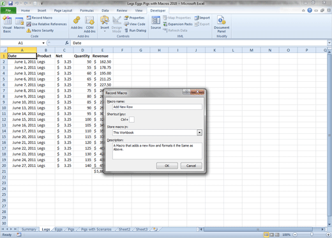Open the Visual Basic editor

tap(7, 24)
